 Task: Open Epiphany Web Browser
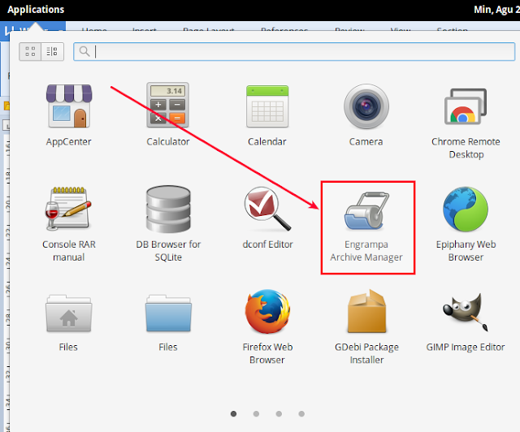(x=466, y=224)
